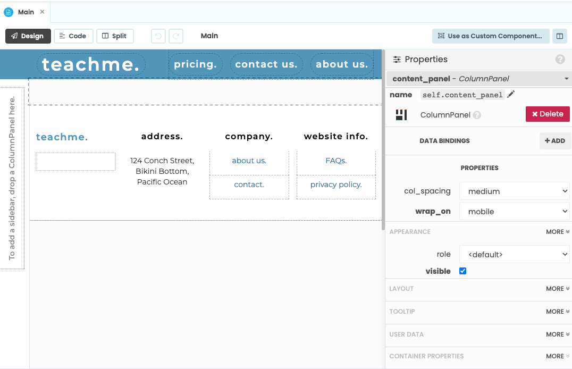Click the privacy policy link
Image resolution: width=572 pixels, height=369 pixels.
tap(336, 184)
